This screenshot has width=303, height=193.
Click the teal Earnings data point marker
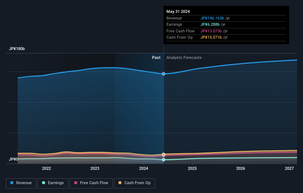(x=163, y=159)
